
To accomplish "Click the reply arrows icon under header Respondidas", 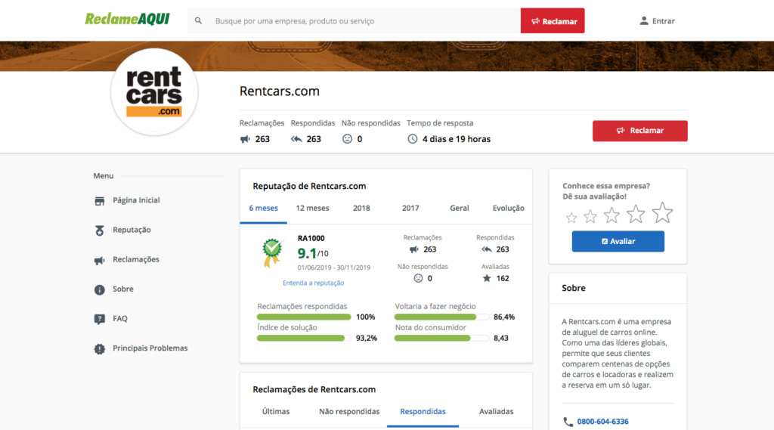I will pos(296,139).
